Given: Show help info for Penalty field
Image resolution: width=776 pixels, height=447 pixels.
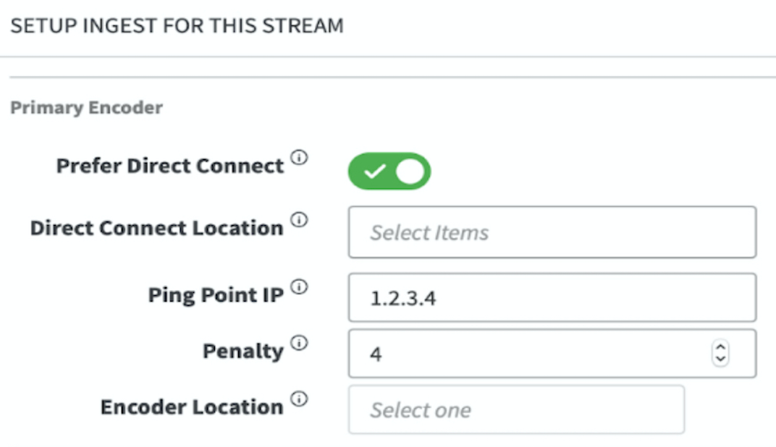Looking at the screenshot, I should [x=298, y=343].
